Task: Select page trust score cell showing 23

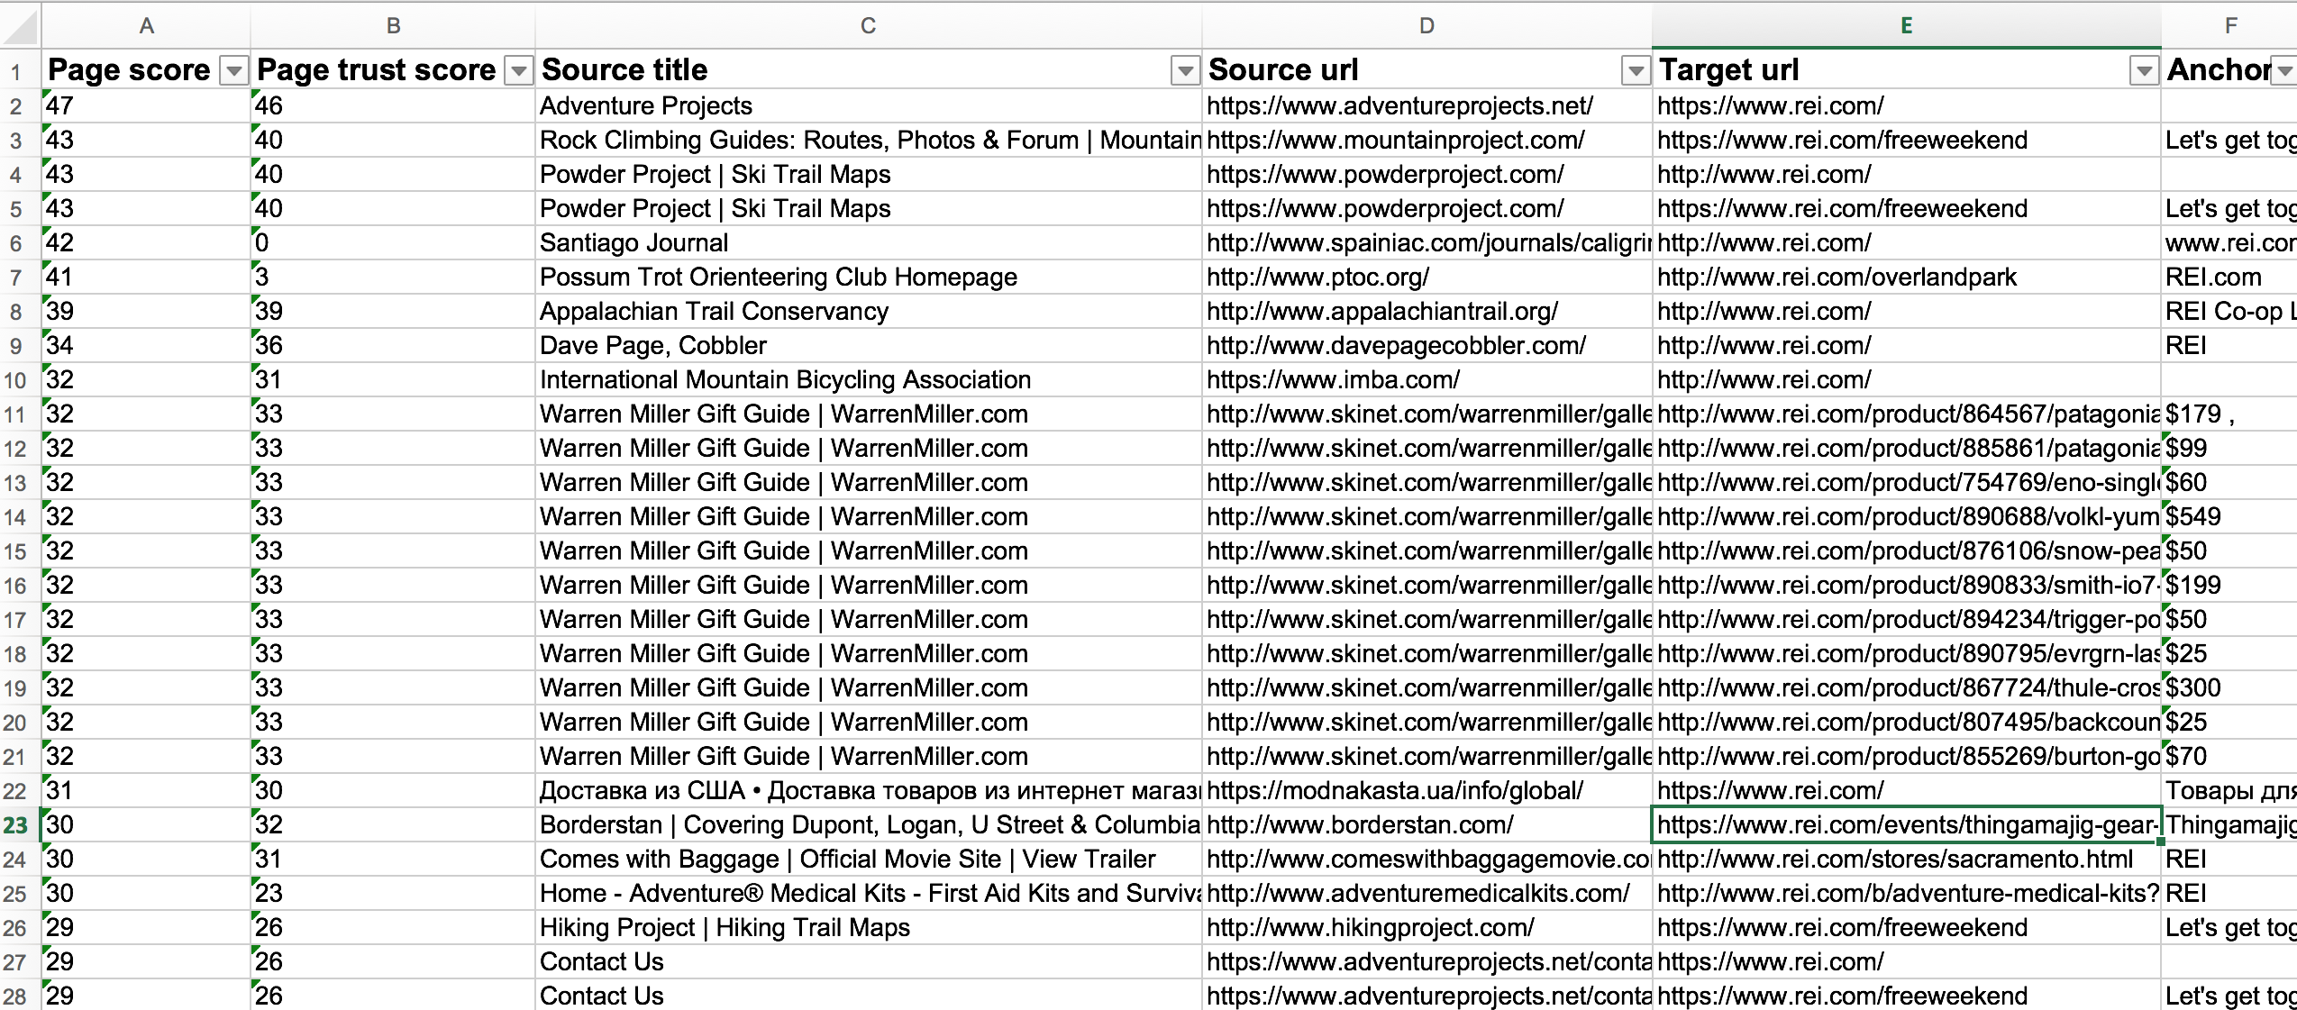Action: point(393,894)
